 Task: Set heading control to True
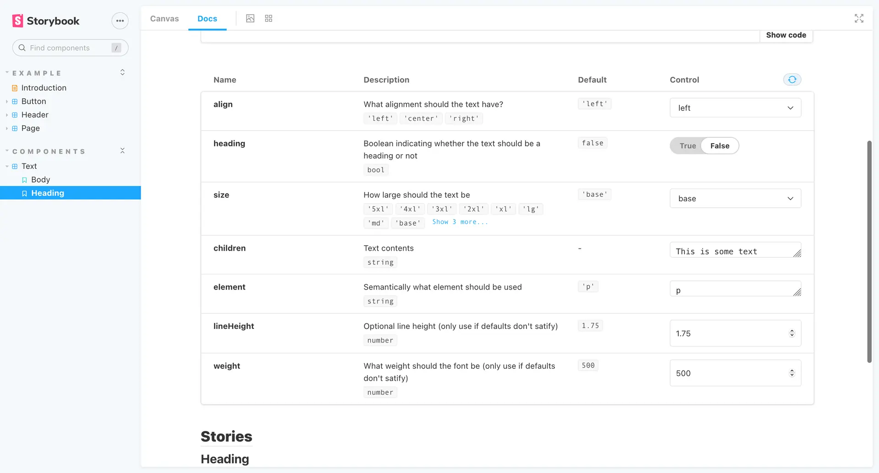coord(687,145)
